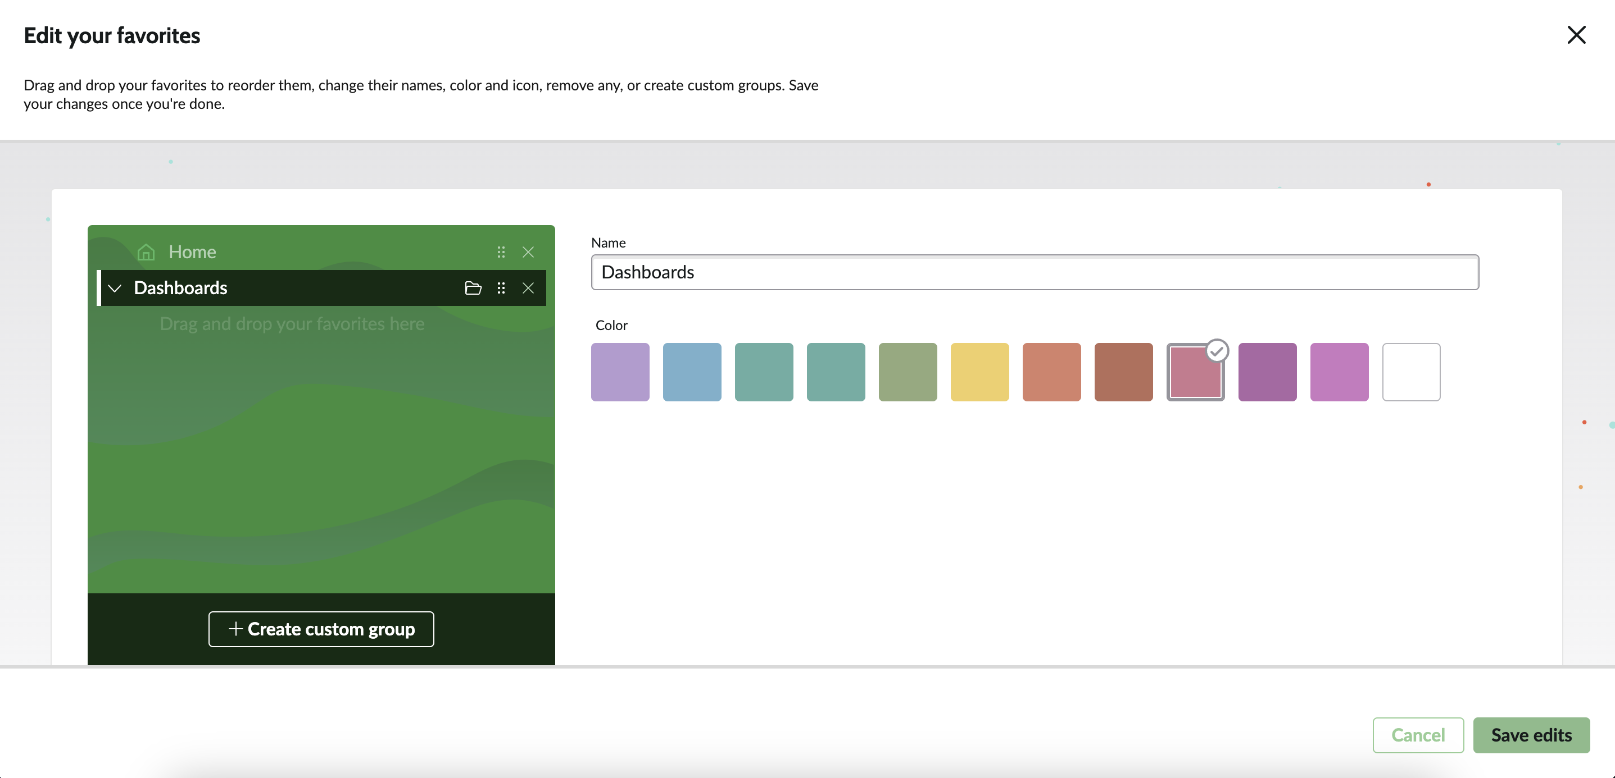Remove Home from favorites
This screenshot has width=1615, height=778.
(x=528, y=252)
